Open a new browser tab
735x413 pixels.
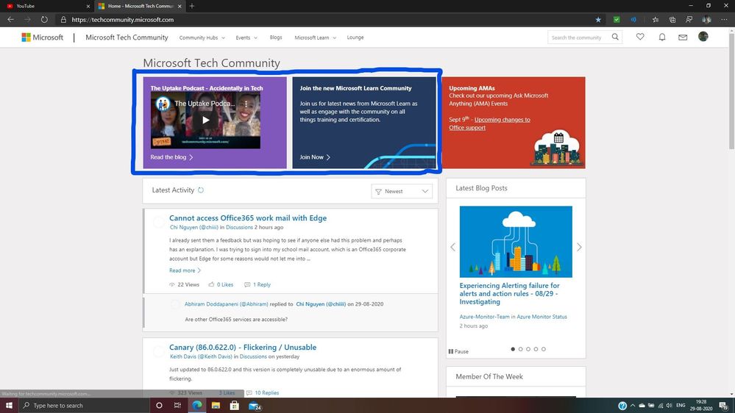click(x=192, y=6)
